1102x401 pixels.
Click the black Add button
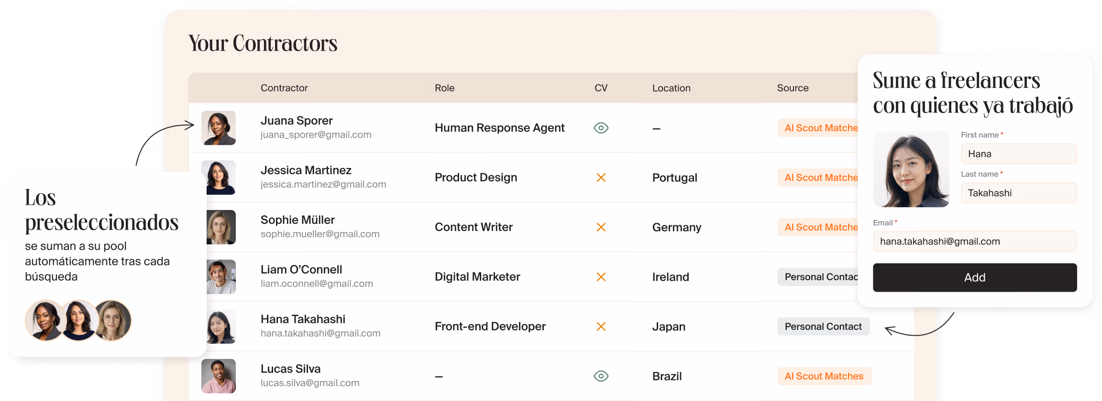tap(975, 277)
